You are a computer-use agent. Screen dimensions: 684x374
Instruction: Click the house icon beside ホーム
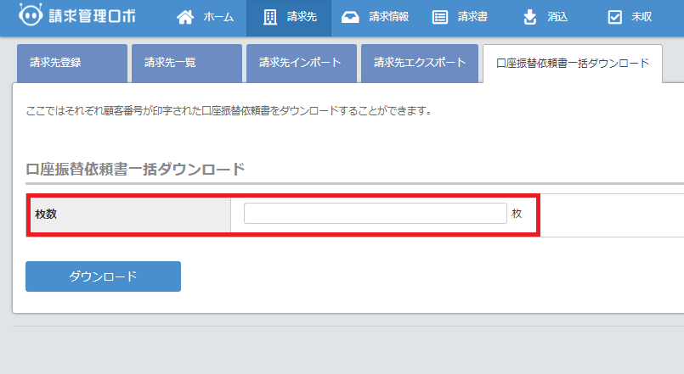point(185,17)
